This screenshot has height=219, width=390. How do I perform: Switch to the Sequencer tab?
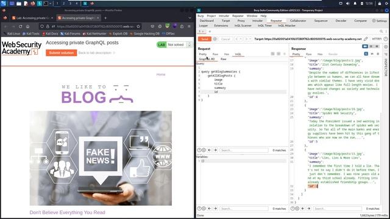(321, 21)
